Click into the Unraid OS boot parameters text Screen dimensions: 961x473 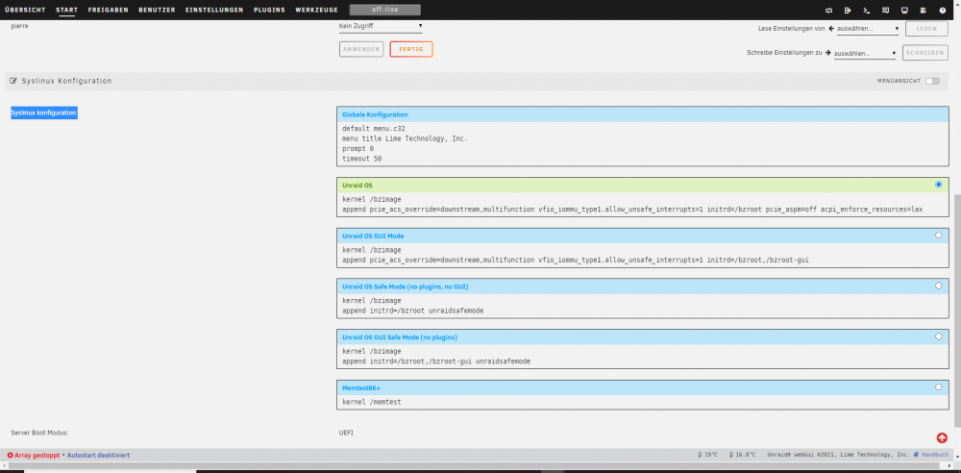[x=642, y=204]
